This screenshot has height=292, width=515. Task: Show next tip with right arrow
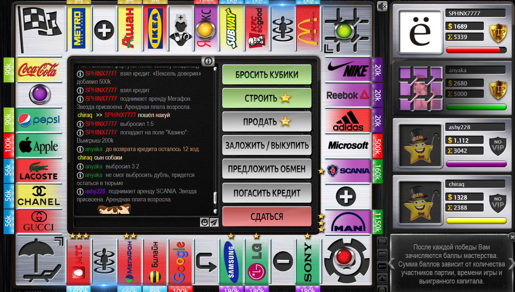pyautogui.click(x=512, y=264)
